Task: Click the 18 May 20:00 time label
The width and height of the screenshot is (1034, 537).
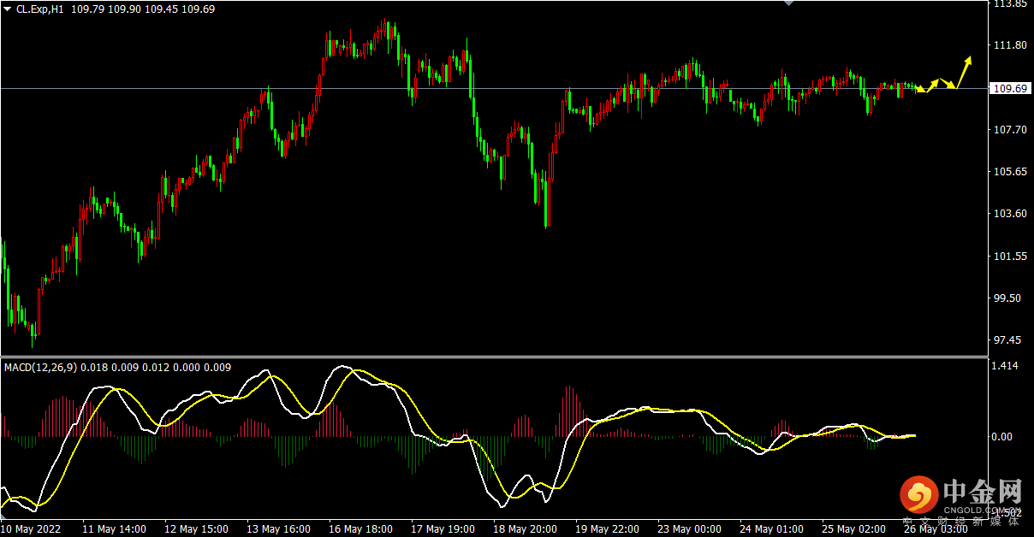Action: [525, 529]
